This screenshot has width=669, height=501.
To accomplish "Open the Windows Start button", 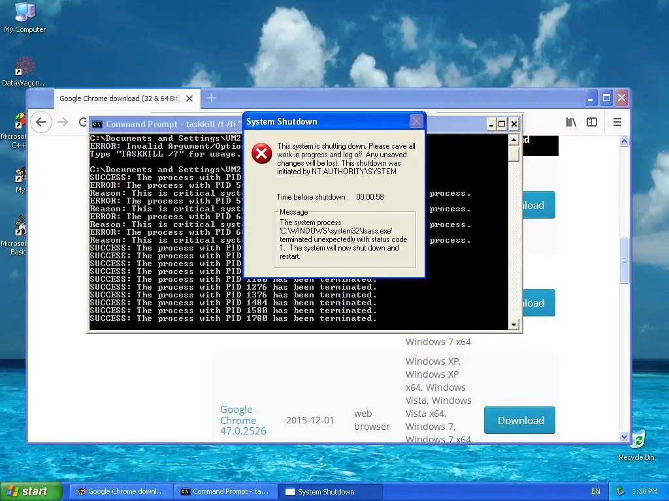I will coord(31,492).
